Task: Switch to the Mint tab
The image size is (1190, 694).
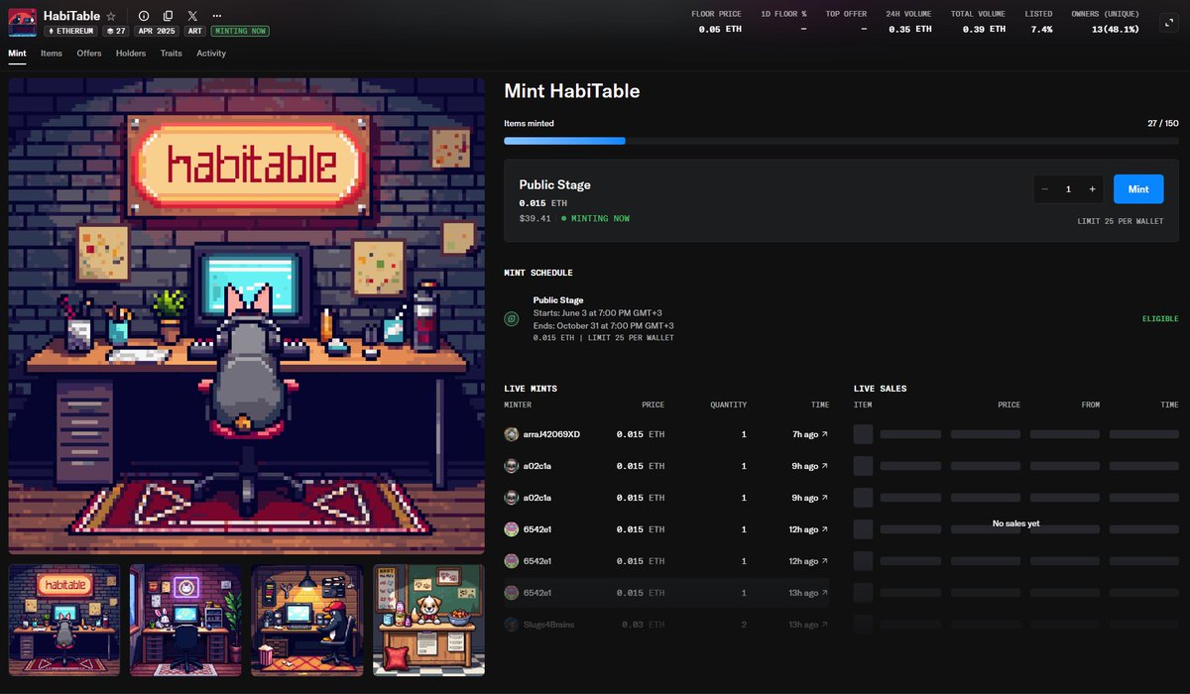Action: (17, 54)
